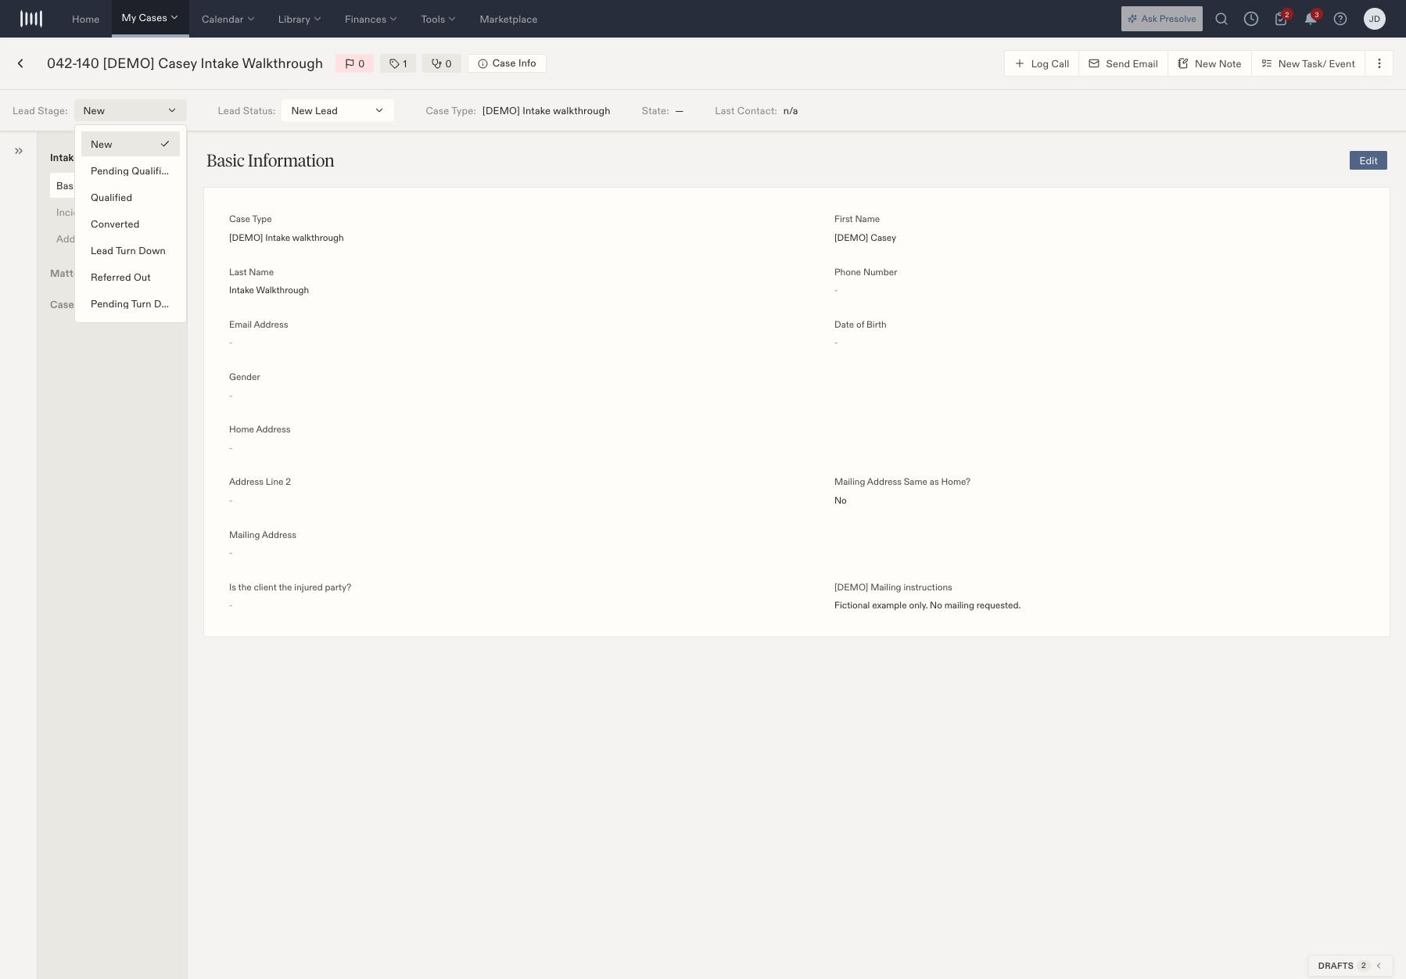Select Converted lead stage option

[131, 224]
